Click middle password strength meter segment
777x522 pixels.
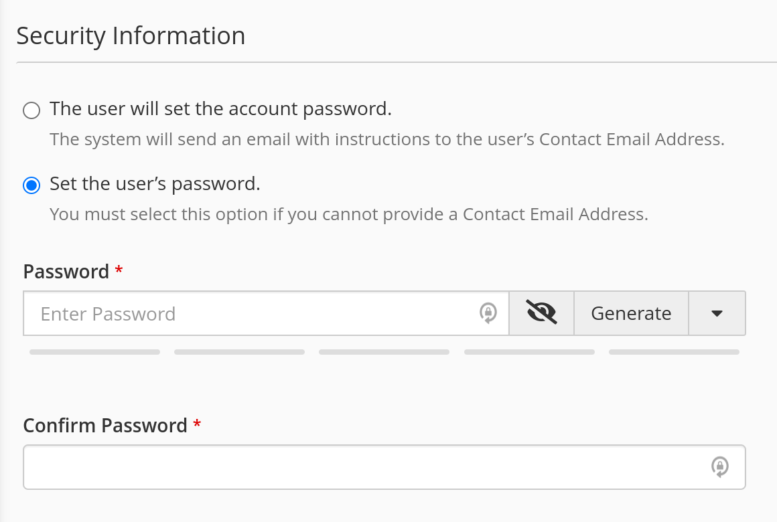tap(384, 351)
